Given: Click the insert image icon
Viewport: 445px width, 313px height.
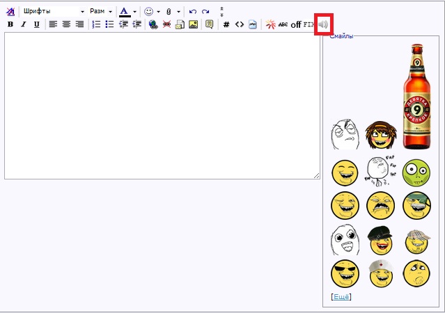Looking at the screenshot, I should (194, 24).
